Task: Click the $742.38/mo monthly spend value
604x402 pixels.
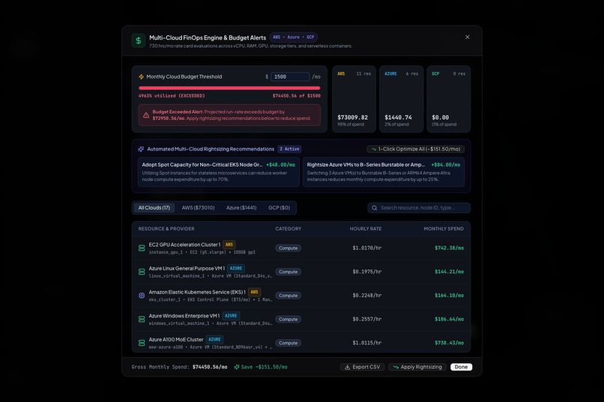Action: tap(449, 248)
